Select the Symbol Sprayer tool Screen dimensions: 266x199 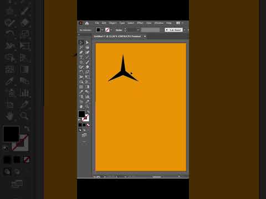81,97
